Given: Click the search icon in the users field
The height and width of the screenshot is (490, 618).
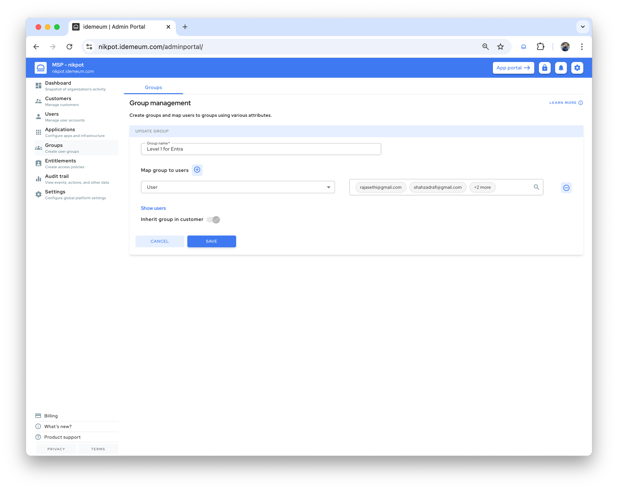Looking at the screenshot, I should point(536,187).
